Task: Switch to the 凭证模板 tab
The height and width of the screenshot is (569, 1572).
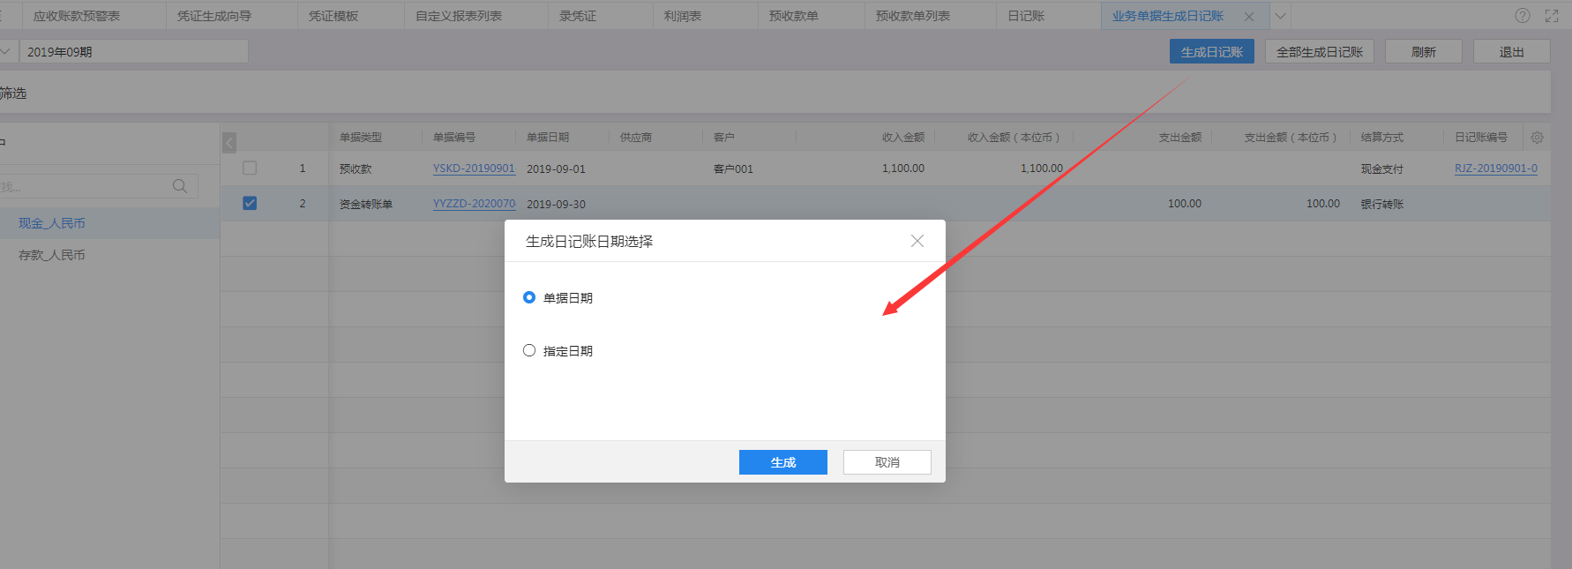Action: 333,16
